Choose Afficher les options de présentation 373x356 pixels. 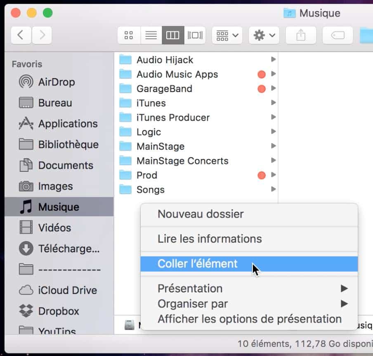click(x=249, y=319)
